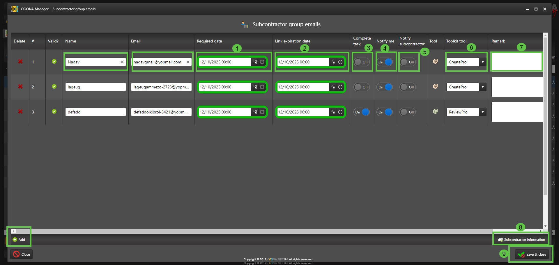Click the Add button
559x265 pixels.
tap(19, 239)
